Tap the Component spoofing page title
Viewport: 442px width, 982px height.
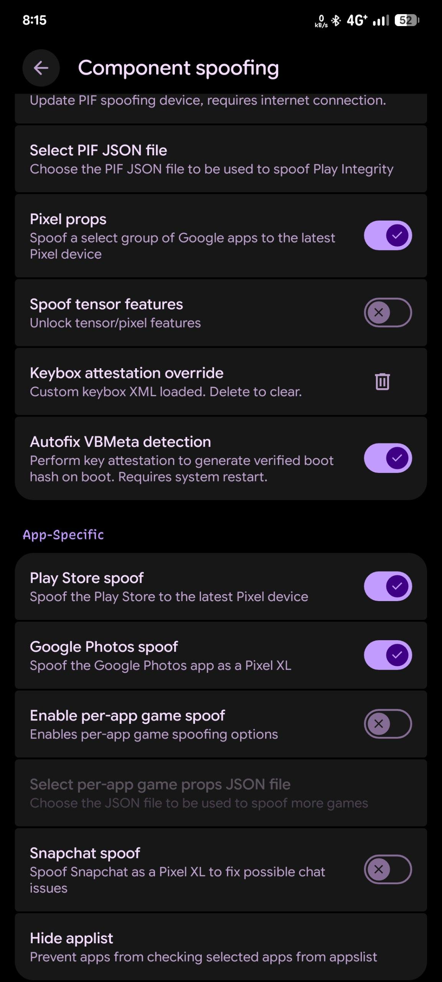[178, 68]
